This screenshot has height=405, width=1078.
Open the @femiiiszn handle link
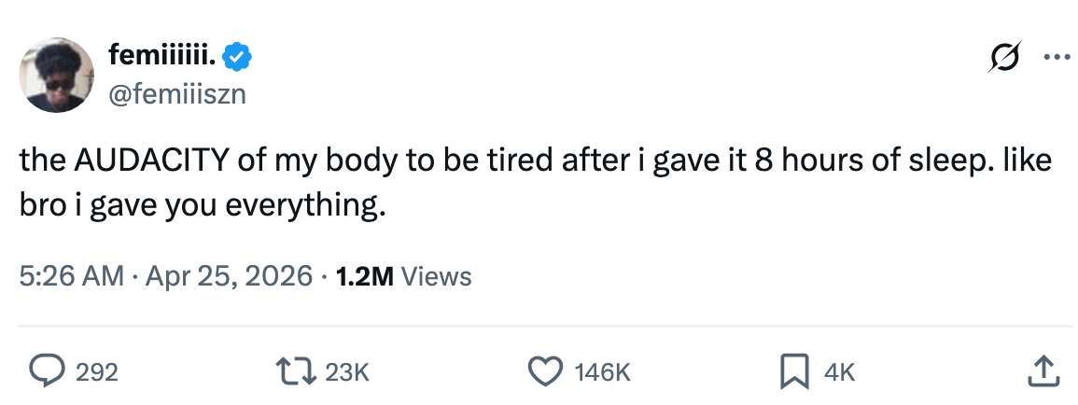[x=178, y=92]
